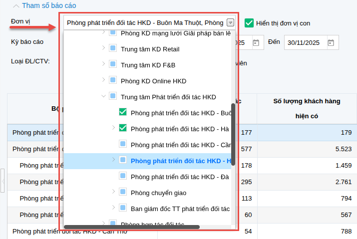Uncheck Phòng phát triển đối tác HKD - Buôn
The image size is (357, 239).
123,113
